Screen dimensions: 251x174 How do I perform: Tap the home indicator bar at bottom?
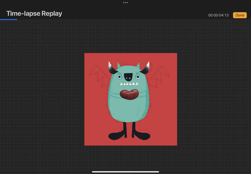(125, 171)
